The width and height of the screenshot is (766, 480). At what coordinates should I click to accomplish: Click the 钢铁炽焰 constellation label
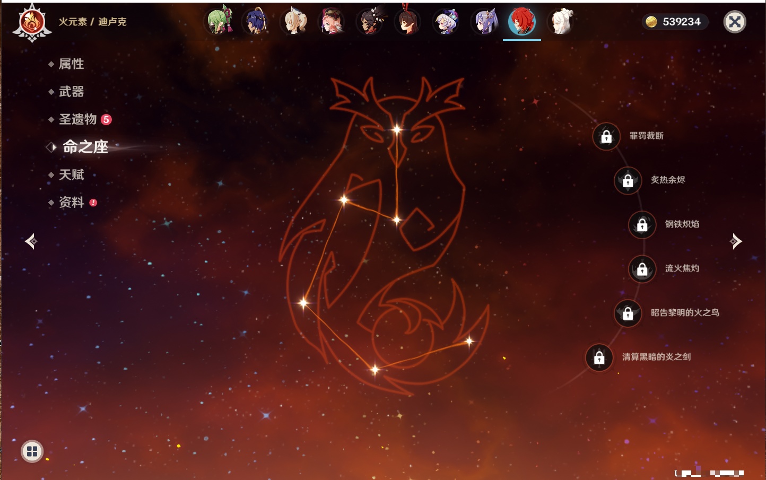coord(682,224)
